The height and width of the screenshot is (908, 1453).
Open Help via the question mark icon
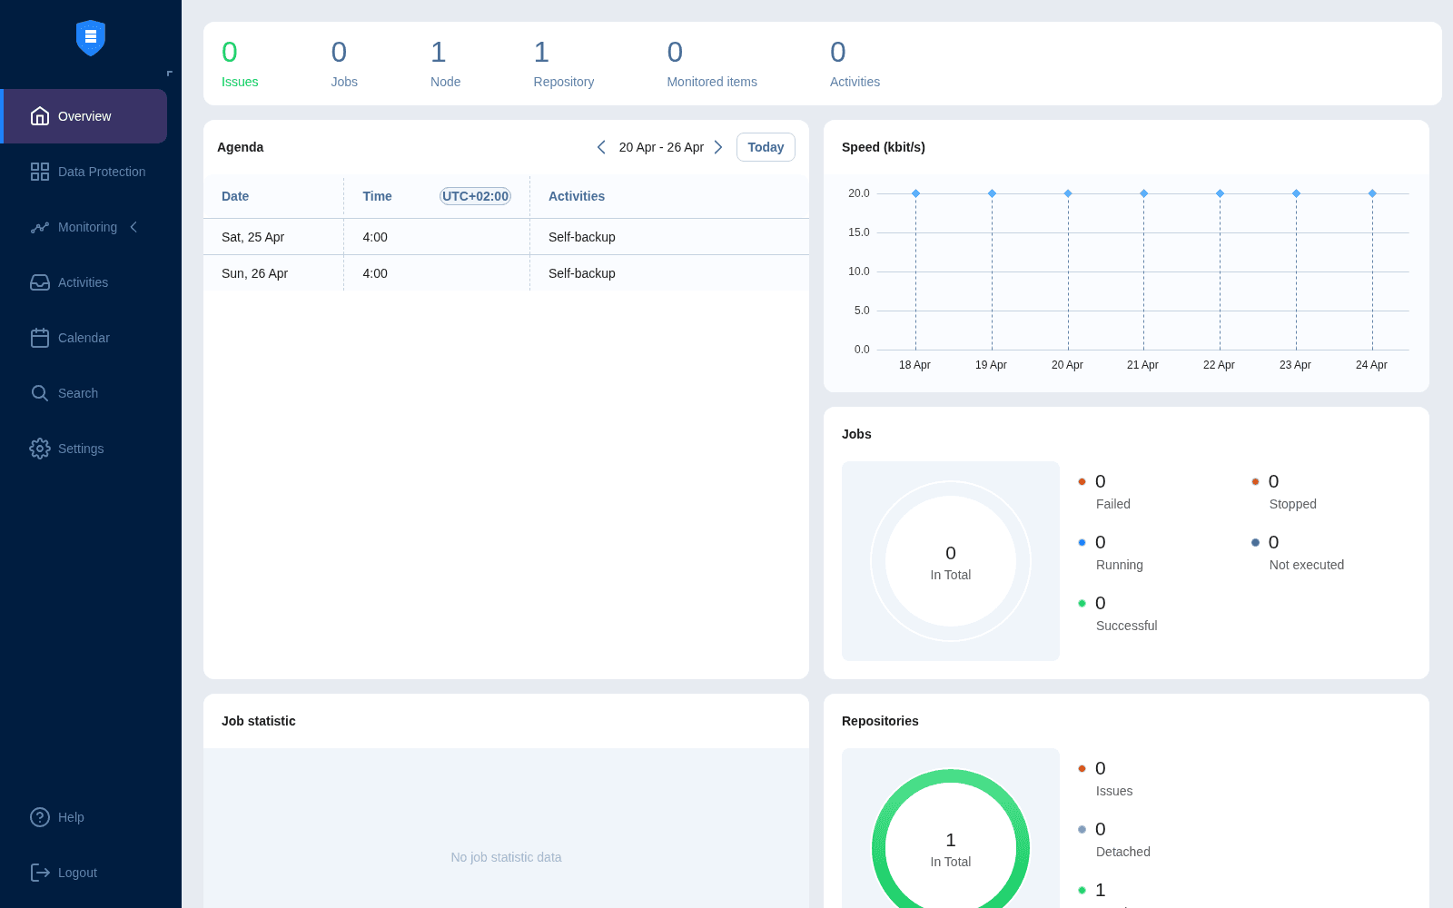tap(40, 816)
